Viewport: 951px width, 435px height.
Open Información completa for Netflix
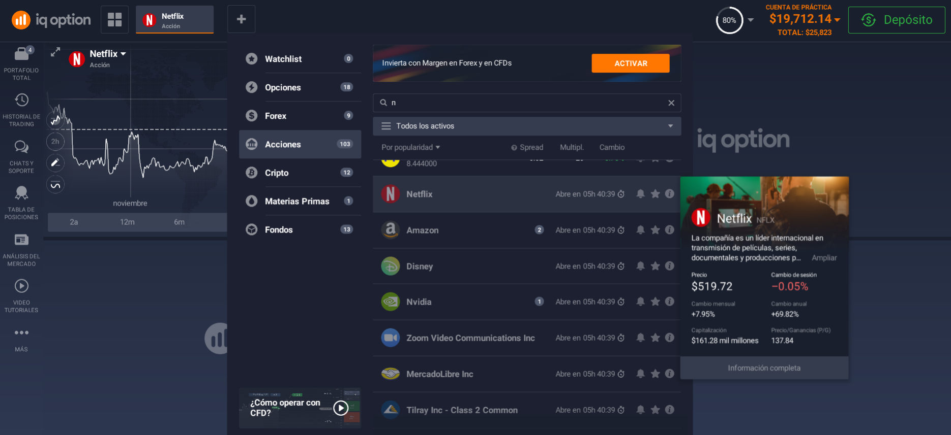pyautogui.click(x=764, y=368)
